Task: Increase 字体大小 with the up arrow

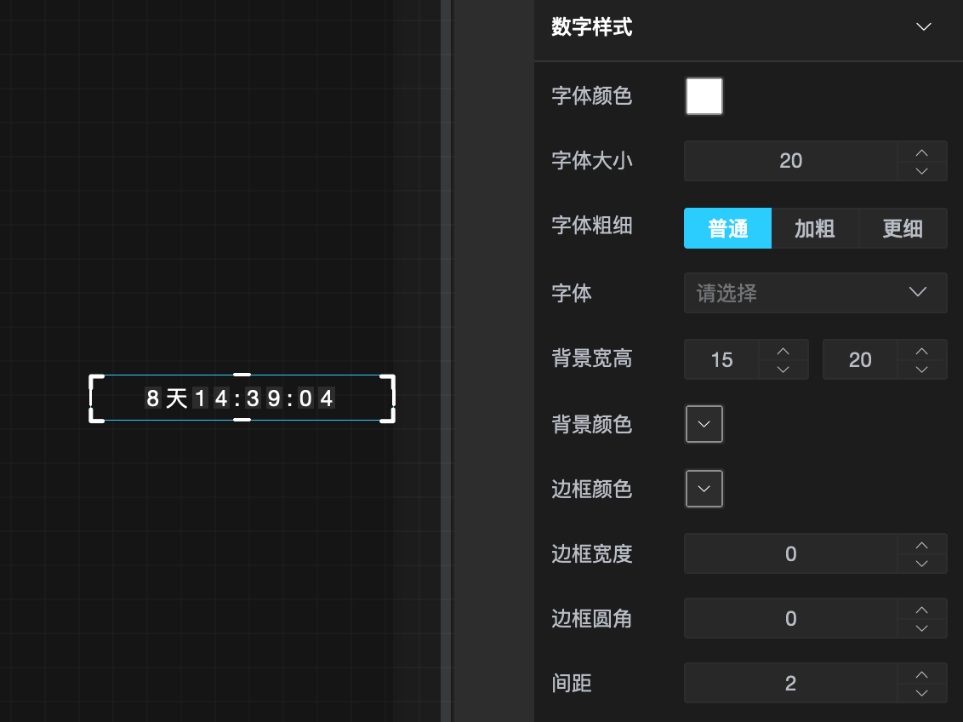Action: tap(922, 152)
